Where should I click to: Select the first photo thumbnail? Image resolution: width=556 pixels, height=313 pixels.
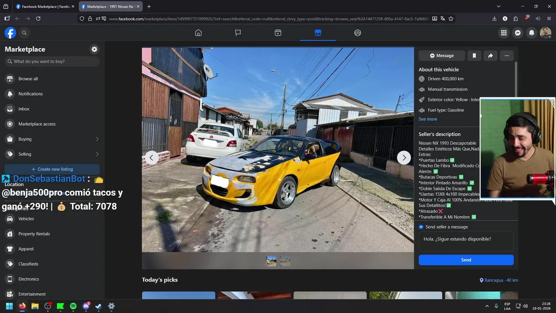pyautogui.click(x=271, y=261)
